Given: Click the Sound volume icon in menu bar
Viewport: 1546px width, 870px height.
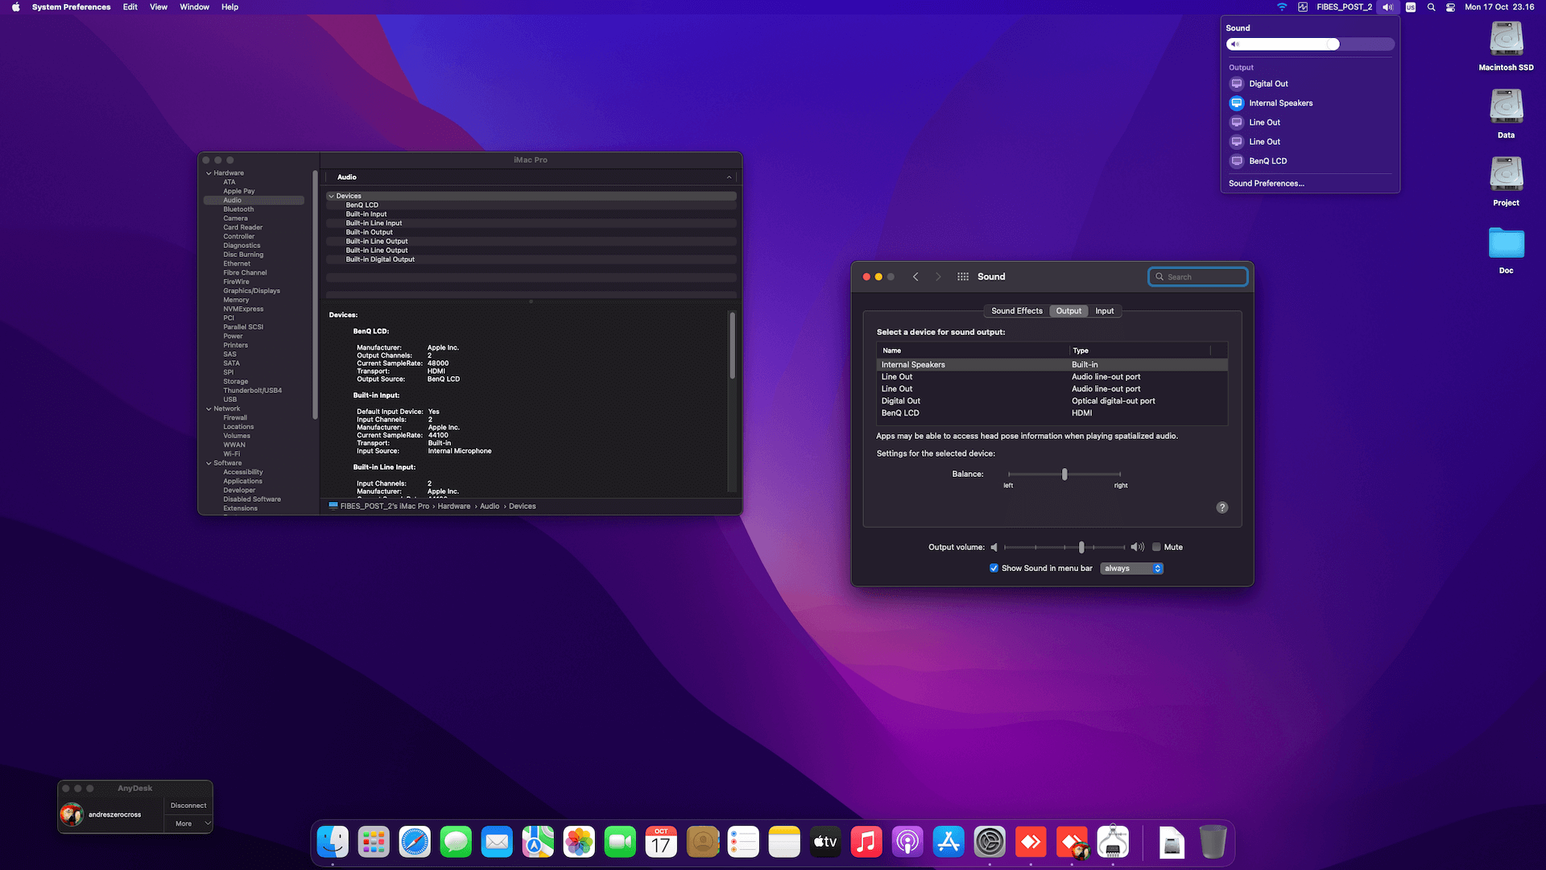Looking at the screenshot, I should [x=1387, y=6].
